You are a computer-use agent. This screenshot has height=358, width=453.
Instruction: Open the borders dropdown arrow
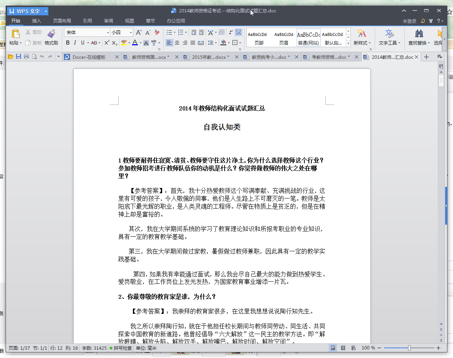[x=240, y=43]
